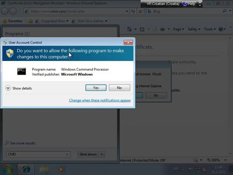Clear the Start menu search text
The image size is (233, 175).
(x=67, y=155)
